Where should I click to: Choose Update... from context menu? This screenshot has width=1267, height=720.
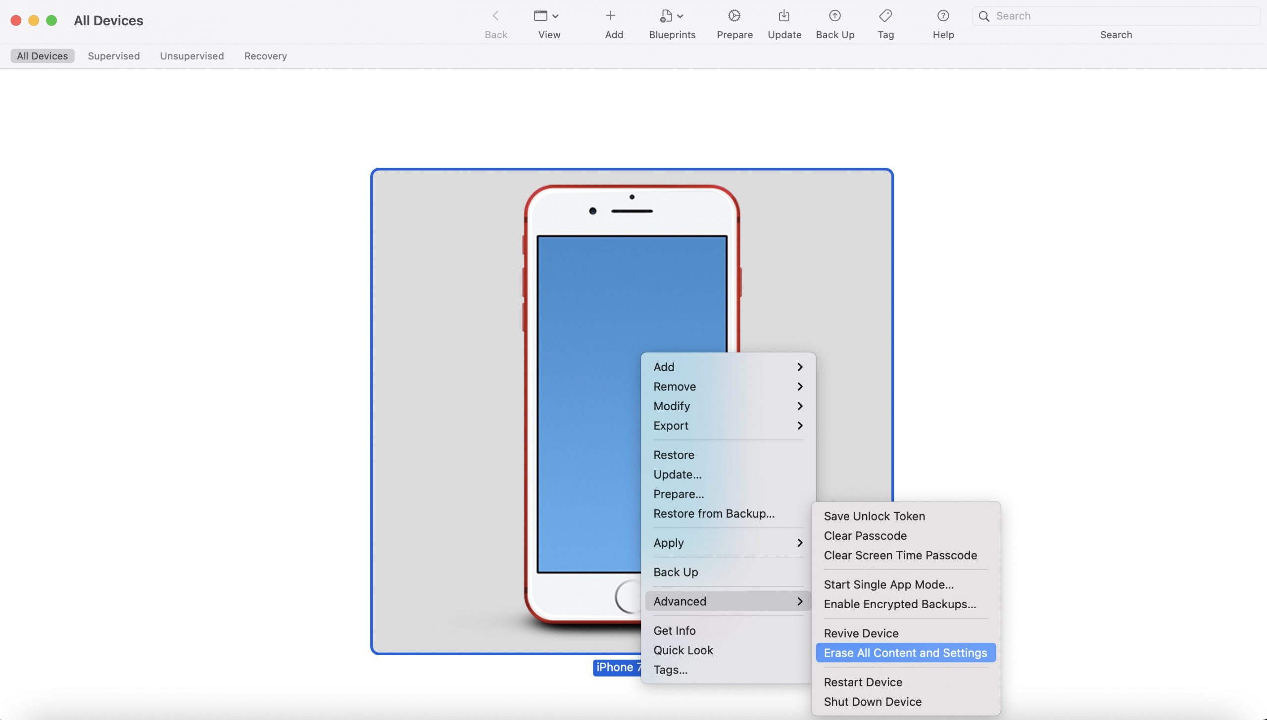(x=728, y=475)
